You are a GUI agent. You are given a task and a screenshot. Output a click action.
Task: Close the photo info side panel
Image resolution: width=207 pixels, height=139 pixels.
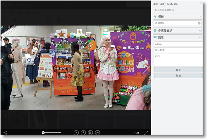coord(201,3)
